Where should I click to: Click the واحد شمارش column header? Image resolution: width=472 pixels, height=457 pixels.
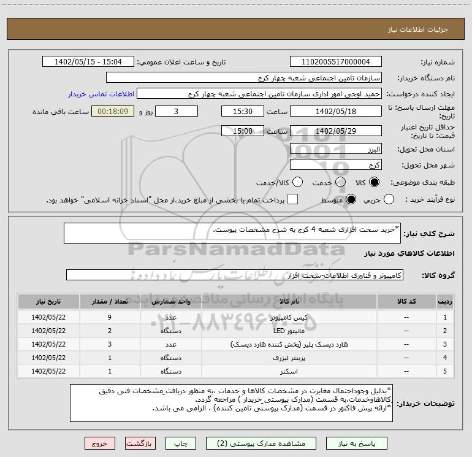(x=170, y=302)
